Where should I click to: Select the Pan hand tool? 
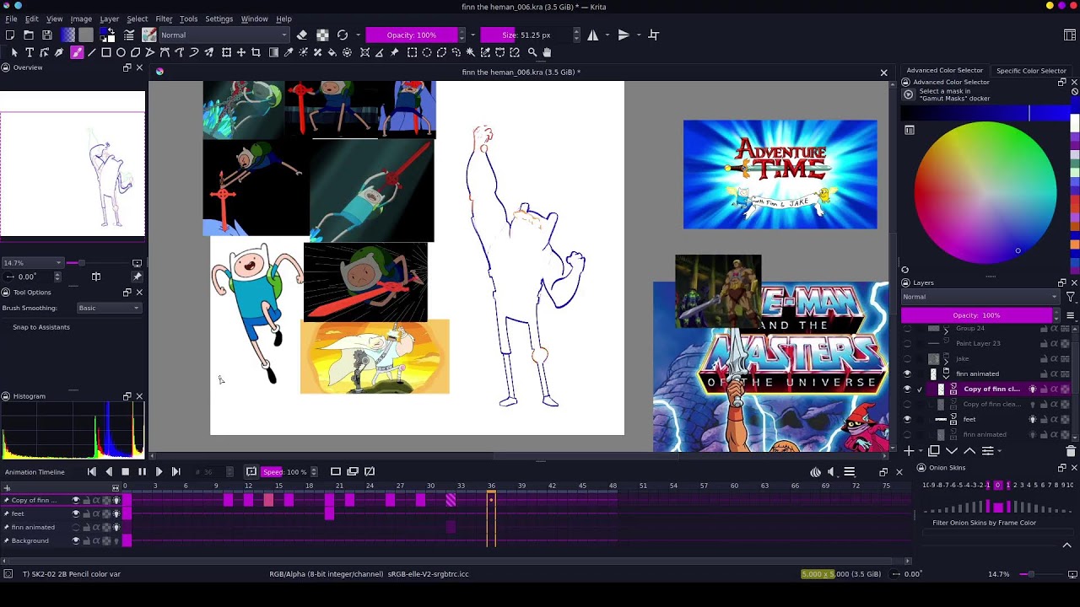click(x=547, y=52)
